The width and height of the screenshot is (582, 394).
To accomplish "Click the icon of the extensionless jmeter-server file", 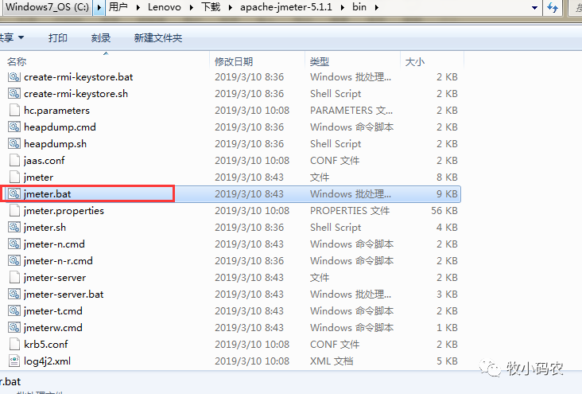I will pos(14,278).
